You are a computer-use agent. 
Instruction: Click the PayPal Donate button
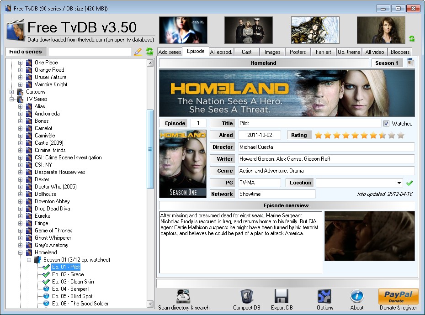tap(398, 296)
